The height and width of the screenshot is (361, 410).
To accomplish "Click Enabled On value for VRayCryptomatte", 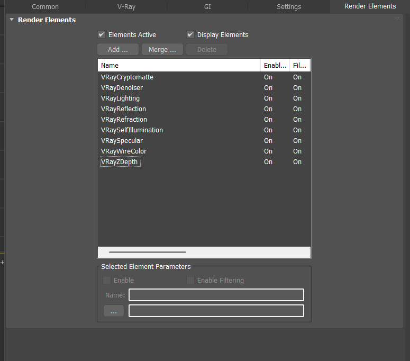I will click(x=268, y=77).
